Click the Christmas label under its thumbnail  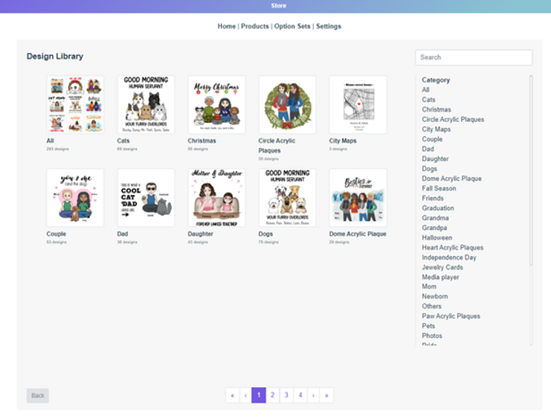coord(202,141)
